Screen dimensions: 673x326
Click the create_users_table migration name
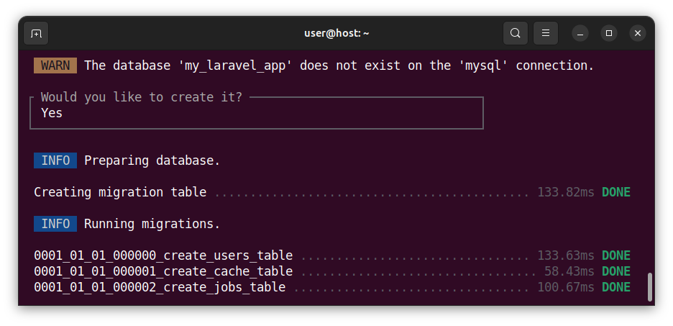click(163, 255)
